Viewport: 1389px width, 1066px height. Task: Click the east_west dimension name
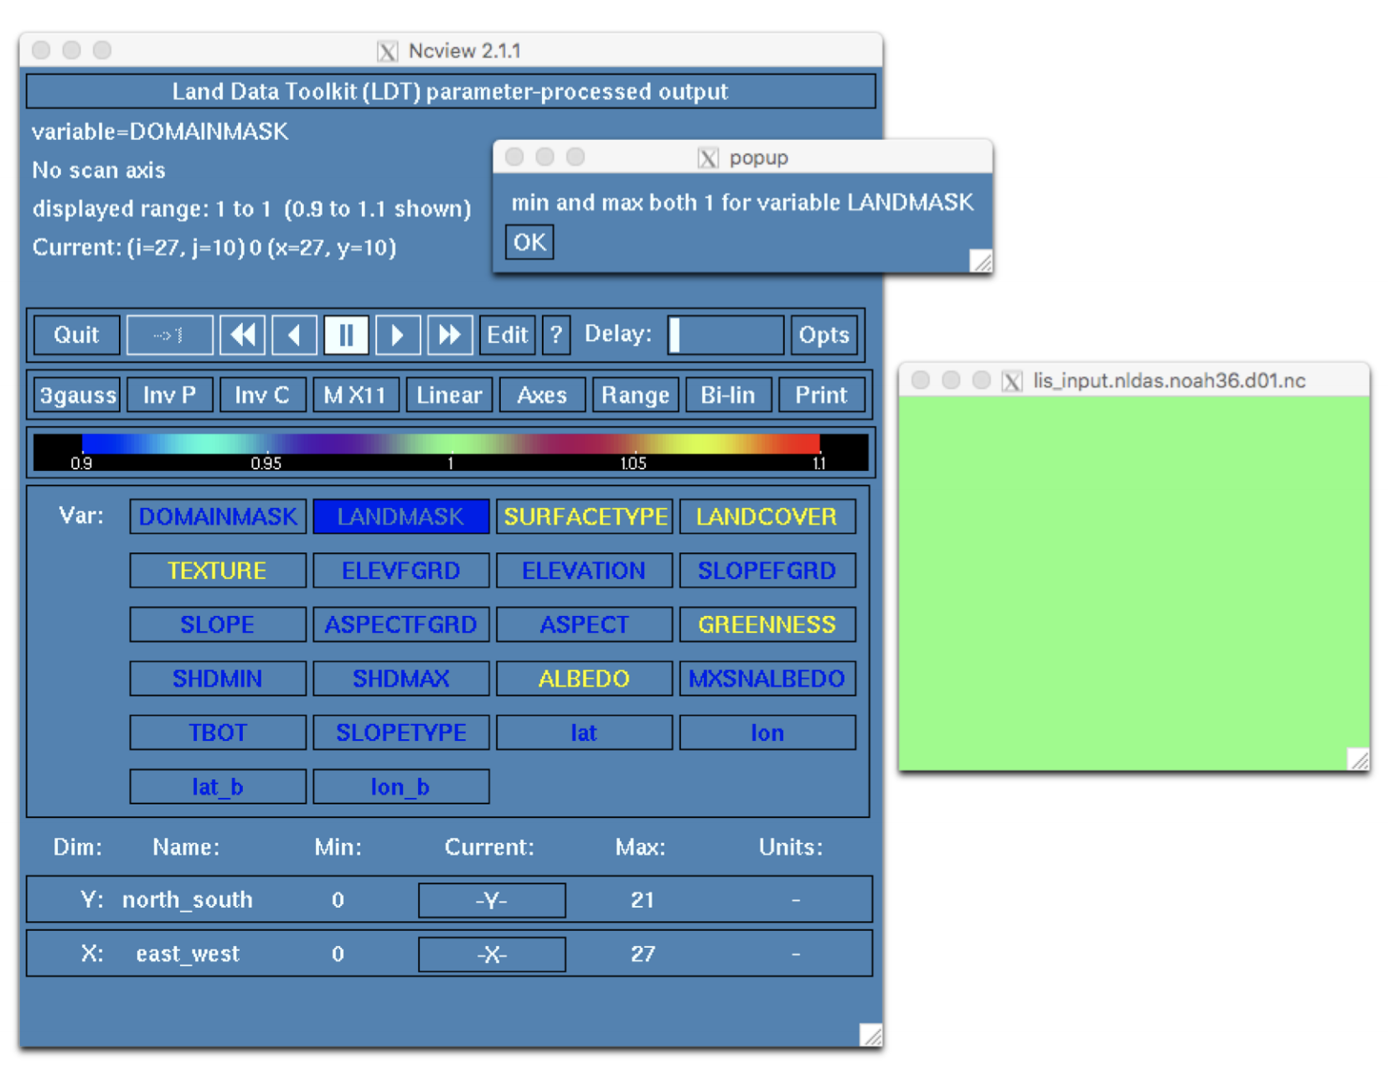(x=188, y=954)
